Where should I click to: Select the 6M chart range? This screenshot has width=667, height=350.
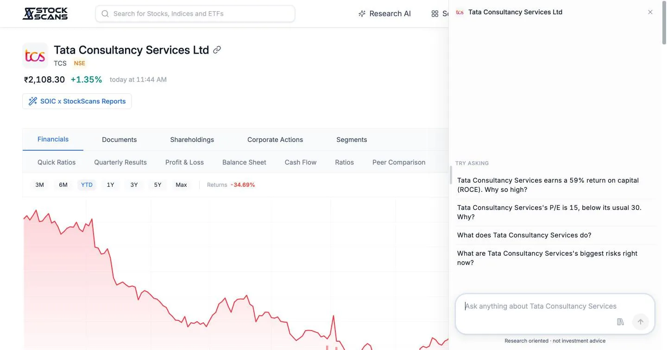pyautogui.click(x=63, y=185)
